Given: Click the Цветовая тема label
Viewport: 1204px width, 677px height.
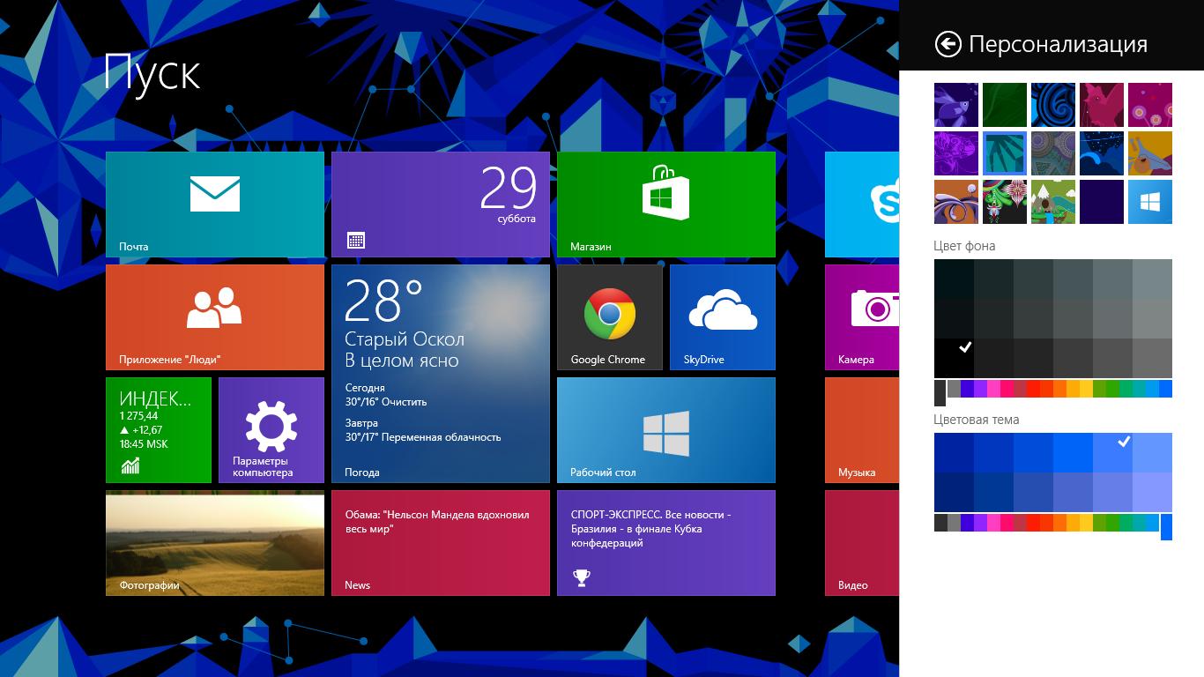Looking at the screenshot, I should (x=977, y=420).
